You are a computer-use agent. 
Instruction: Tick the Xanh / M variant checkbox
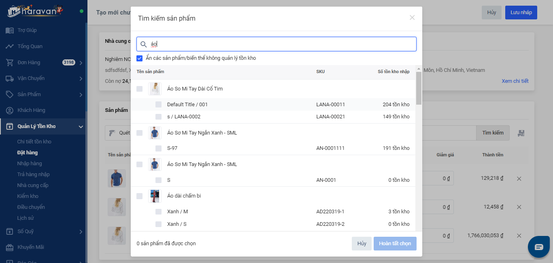coord(158,212)
